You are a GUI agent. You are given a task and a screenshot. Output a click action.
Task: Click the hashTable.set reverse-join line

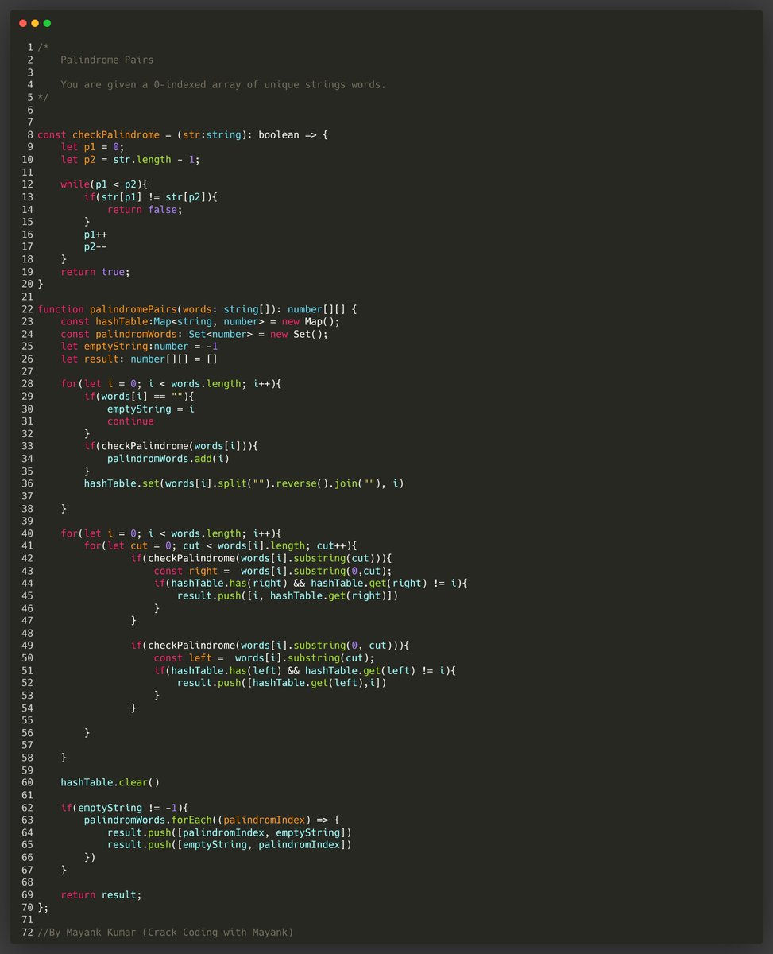(244, 483)
